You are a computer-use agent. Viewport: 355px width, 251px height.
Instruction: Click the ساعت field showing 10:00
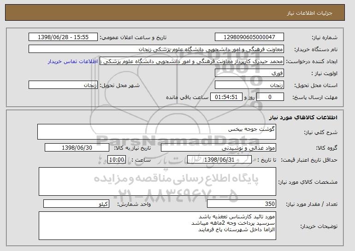117,160
